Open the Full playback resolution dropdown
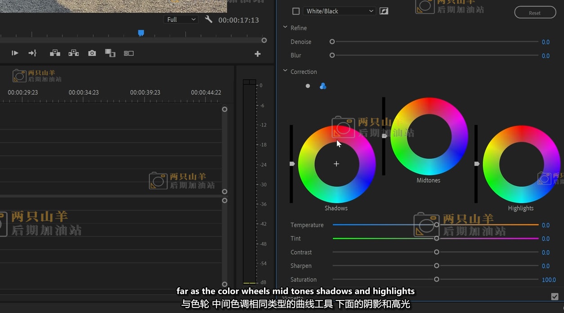 181,19
